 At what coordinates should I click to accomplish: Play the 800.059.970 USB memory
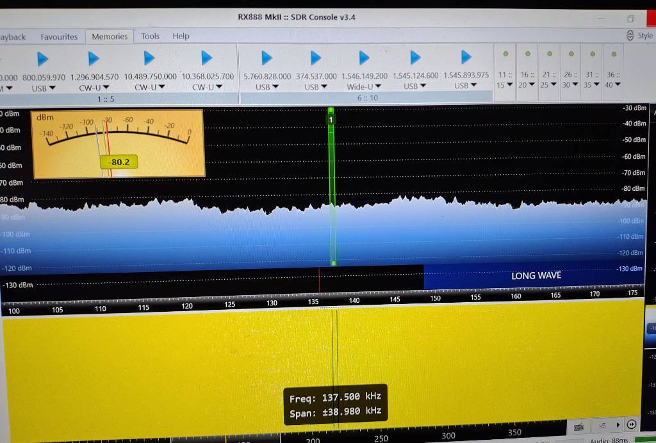tap(42, 59)
